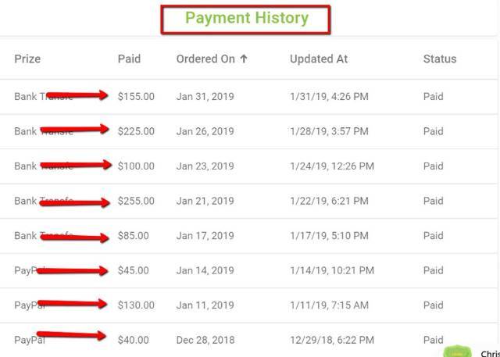Click the Payment History title

pos(246,18)
